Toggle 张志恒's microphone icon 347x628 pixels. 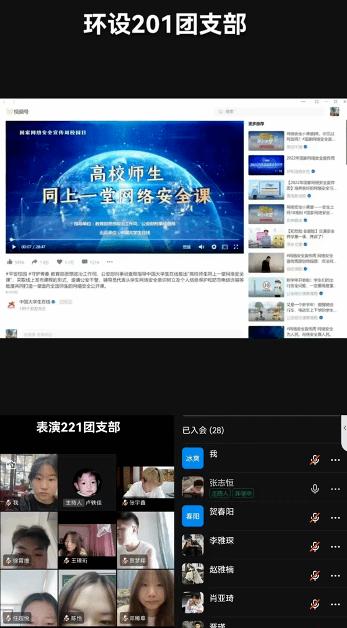[x=315, y=489]
